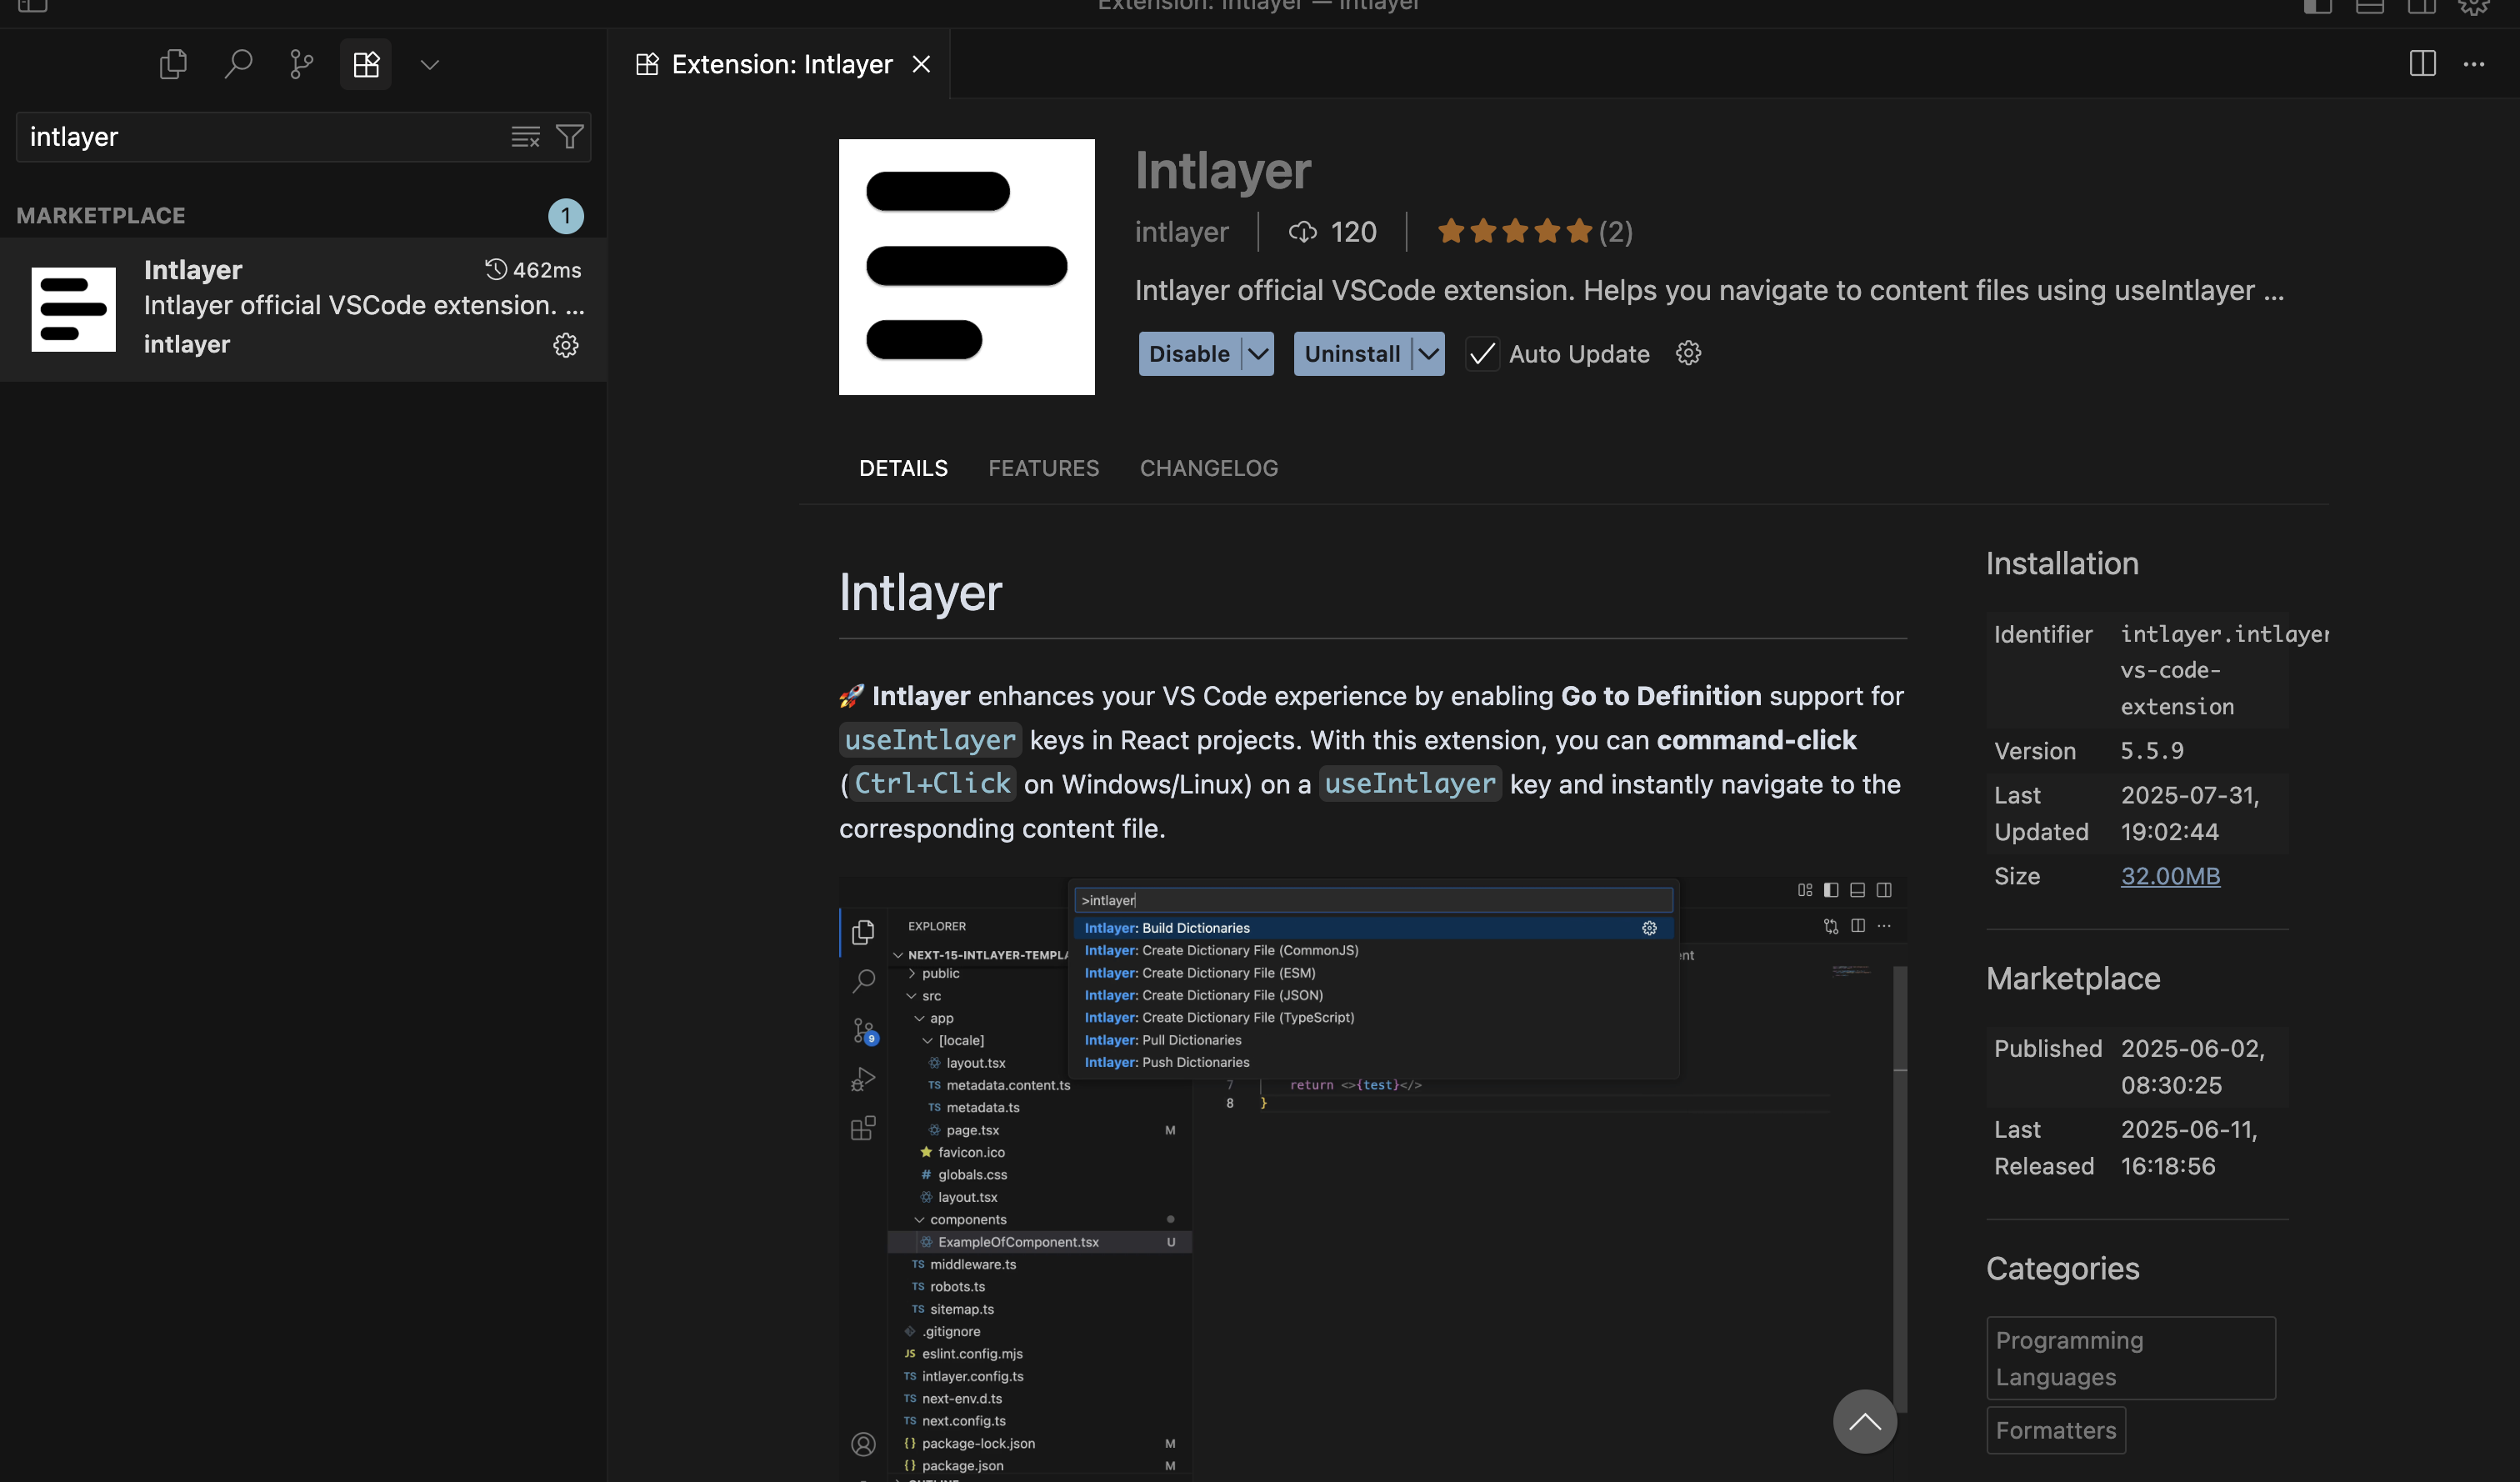Expand the Disable button dropdown arrow
Viewport: 2520px width, 1482px height.
[1258, 354]
